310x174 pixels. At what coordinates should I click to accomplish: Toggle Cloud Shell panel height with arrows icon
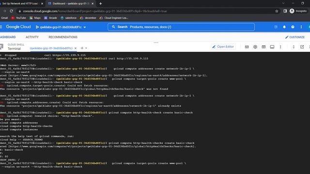[x=294, y=47]
